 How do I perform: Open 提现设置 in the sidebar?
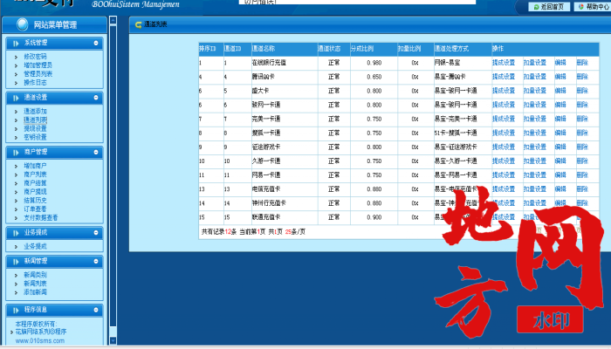pos(35,128)
